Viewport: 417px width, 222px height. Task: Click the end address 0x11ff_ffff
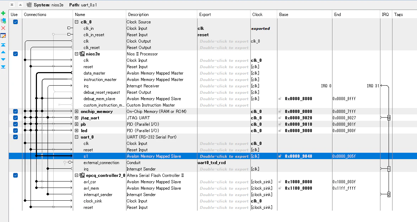point(344,188)
